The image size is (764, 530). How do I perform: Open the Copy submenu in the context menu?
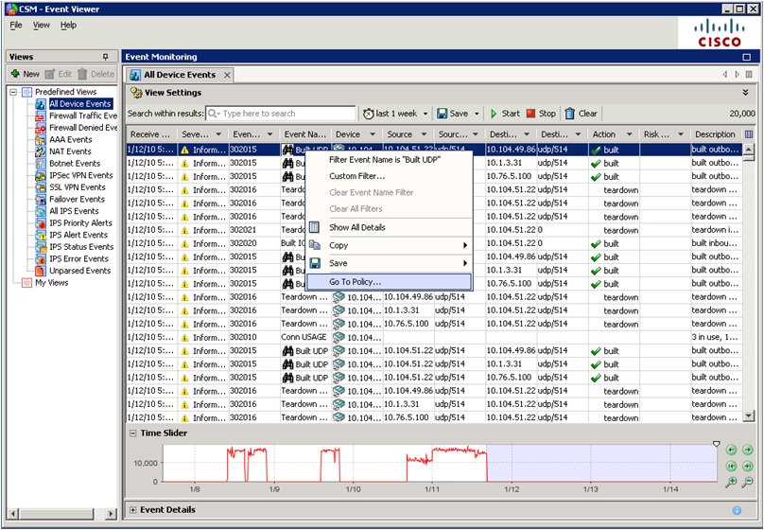pyautogui.click(x=389, y=245)
